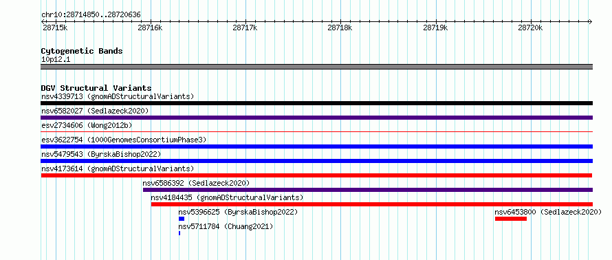Screen dimensions: 612x260
Task: Click the DGV Structural Variants track title
Action: pos(96,88)
